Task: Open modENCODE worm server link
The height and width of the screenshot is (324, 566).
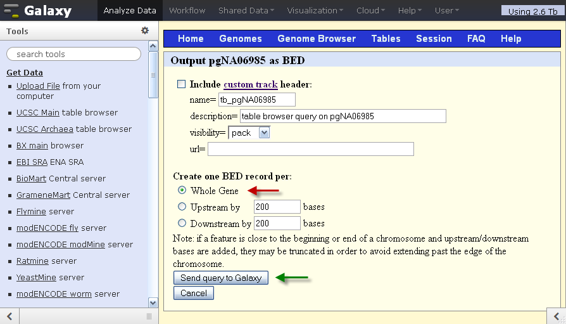Action: (54, 294)
